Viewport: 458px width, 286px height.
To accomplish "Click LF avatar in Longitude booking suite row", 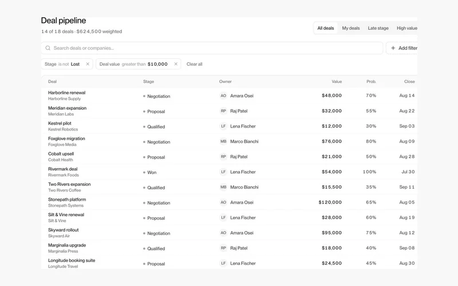I will pos(223,263).
